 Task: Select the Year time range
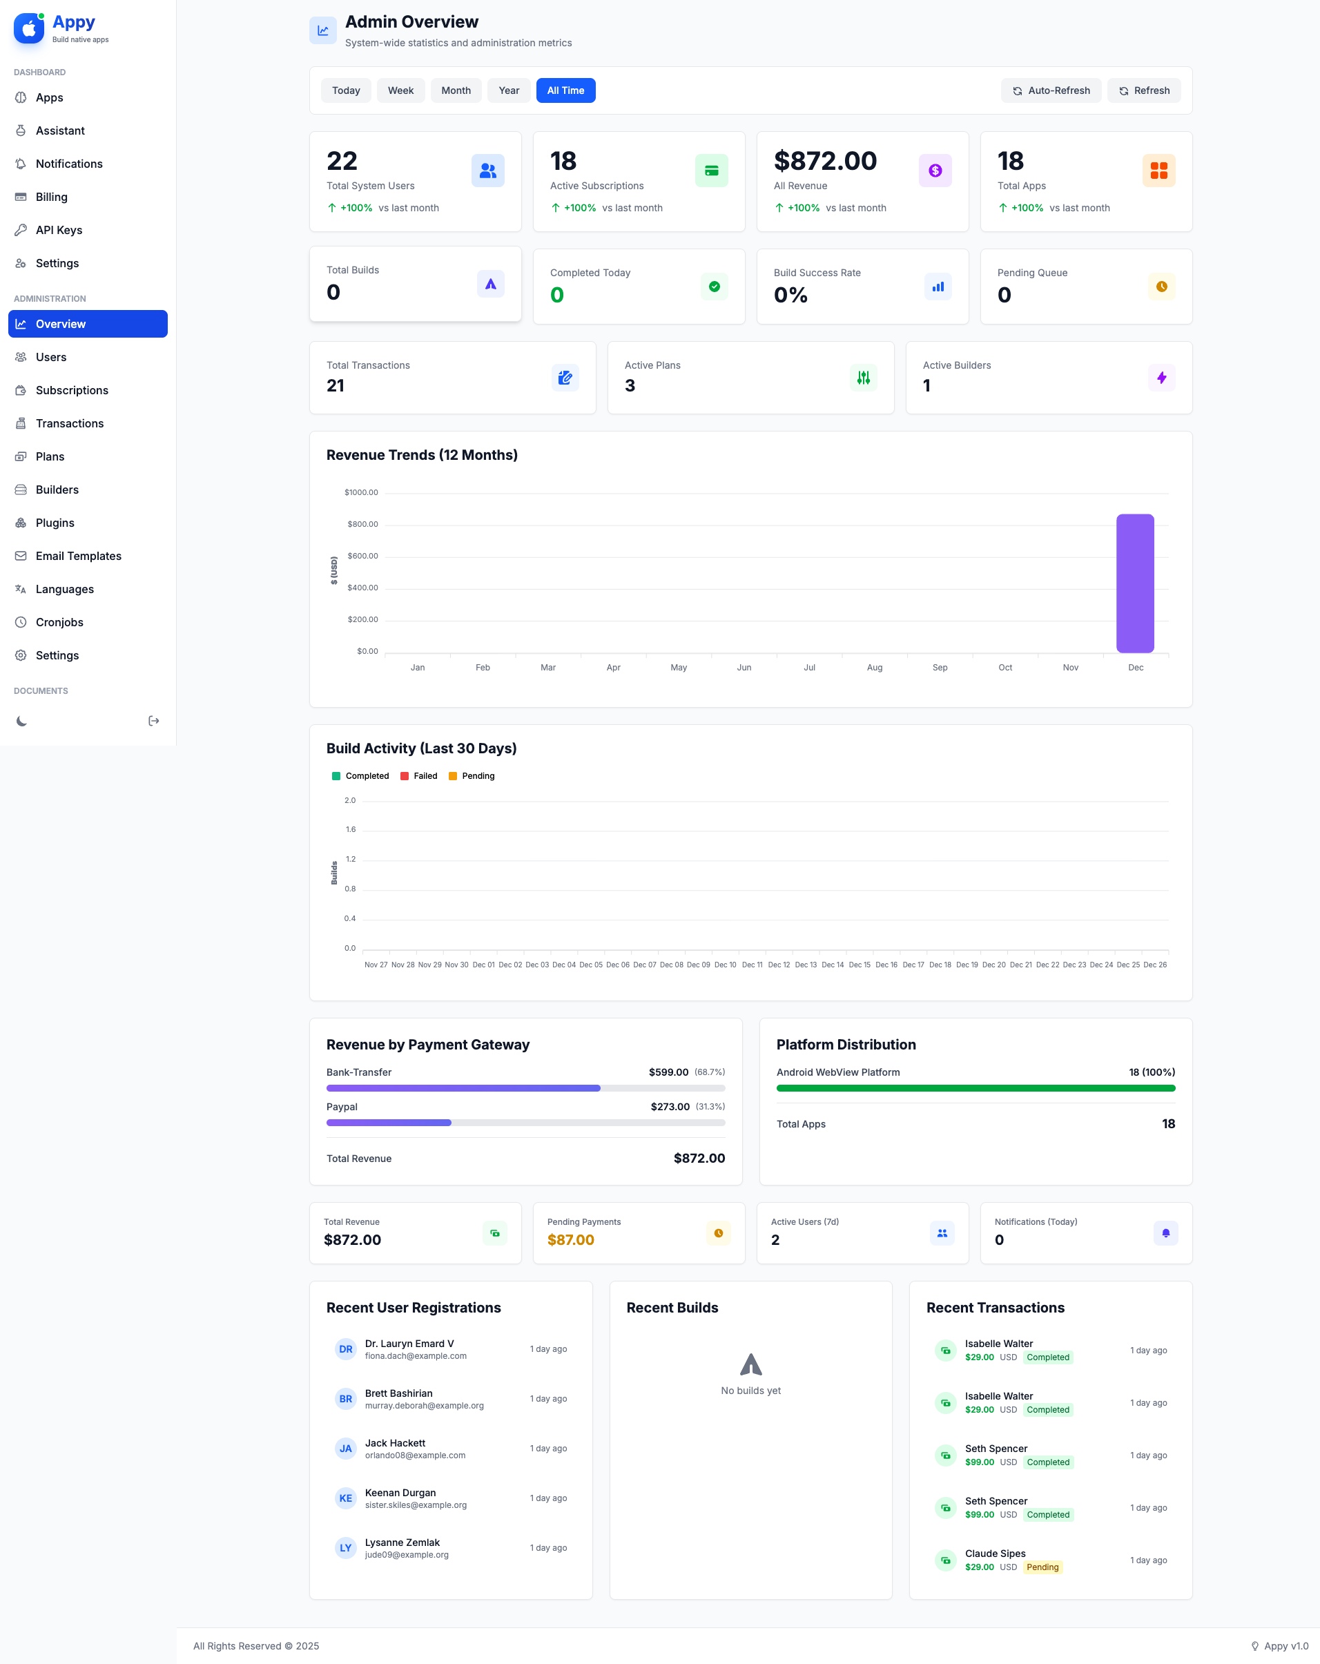[509, 90]
